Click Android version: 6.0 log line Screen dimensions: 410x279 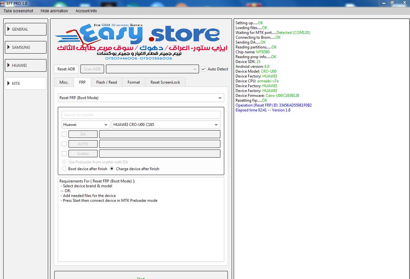coord(252,67)
